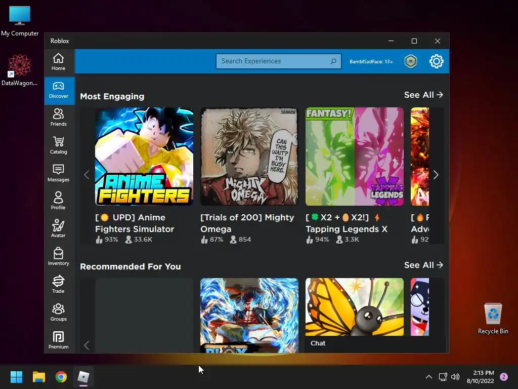Open the Discover sidebar section

click(59, 90)
